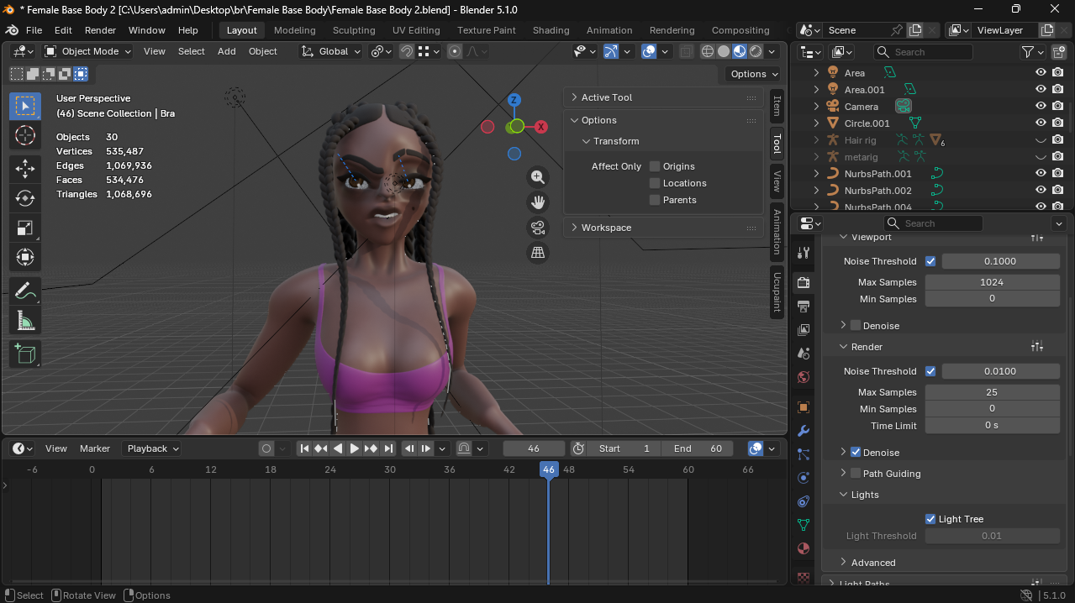Switch to wireframe viewport shading

(708, 51)
